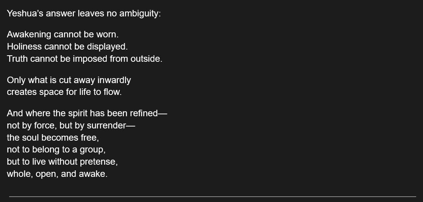Click the line "Yeshua's answer leaves no ambiguity:"
The height and width of the screenshot is (202, 423).
(x=83, y=14)
